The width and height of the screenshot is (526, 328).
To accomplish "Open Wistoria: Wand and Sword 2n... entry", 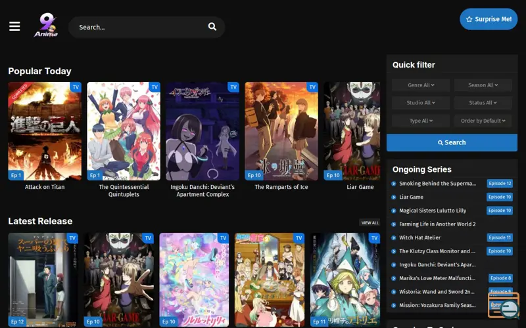I will click(x=437, y=292).
